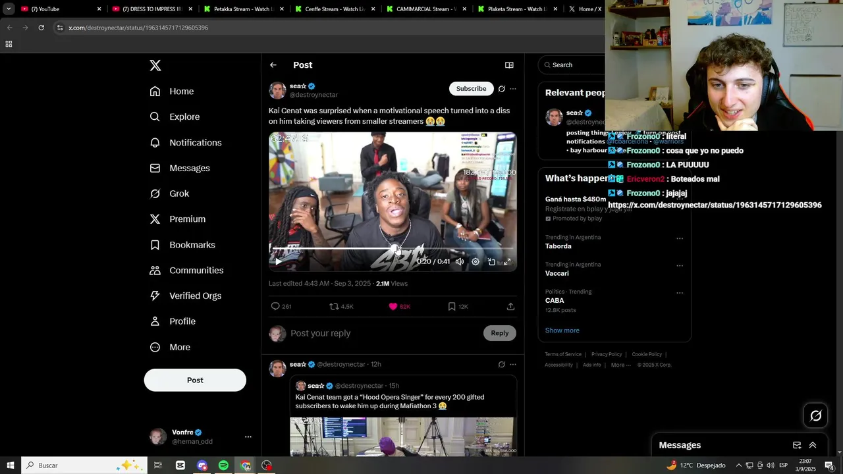Play the Kai Cenat video
Image resolution: width=843 pixels, height=474 pixels.
pyautogui.click(x=278, y=261)
